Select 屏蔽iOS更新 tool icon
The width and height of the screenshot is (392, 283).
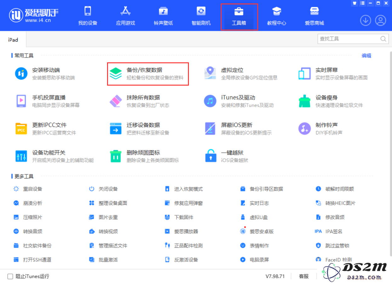(210, 128)
